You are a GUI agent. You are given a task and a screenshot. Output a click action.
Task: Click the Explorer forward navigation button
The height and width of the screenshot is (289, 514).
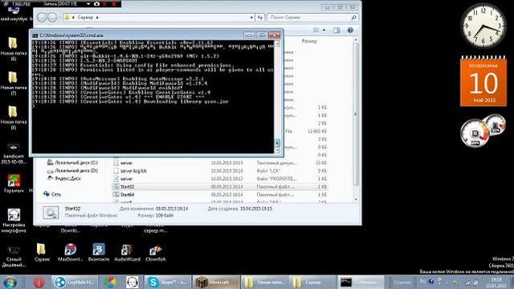(x=52, y=18)
